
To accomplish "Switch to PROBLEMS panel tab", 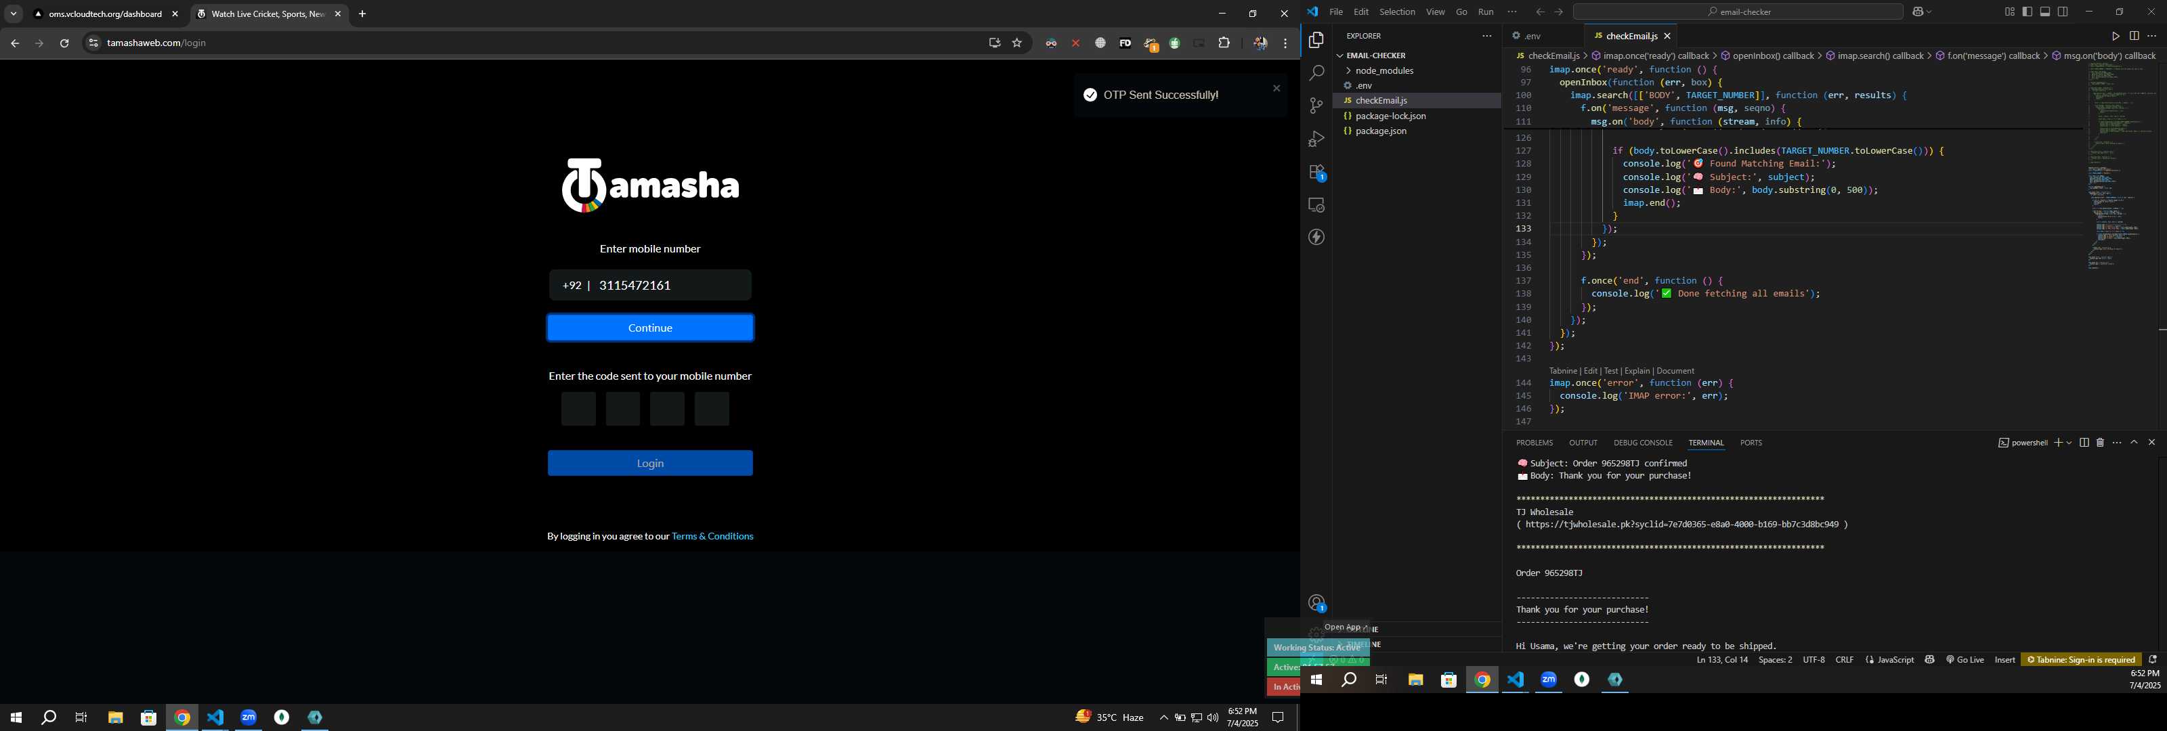I will tap(1535, 443).
